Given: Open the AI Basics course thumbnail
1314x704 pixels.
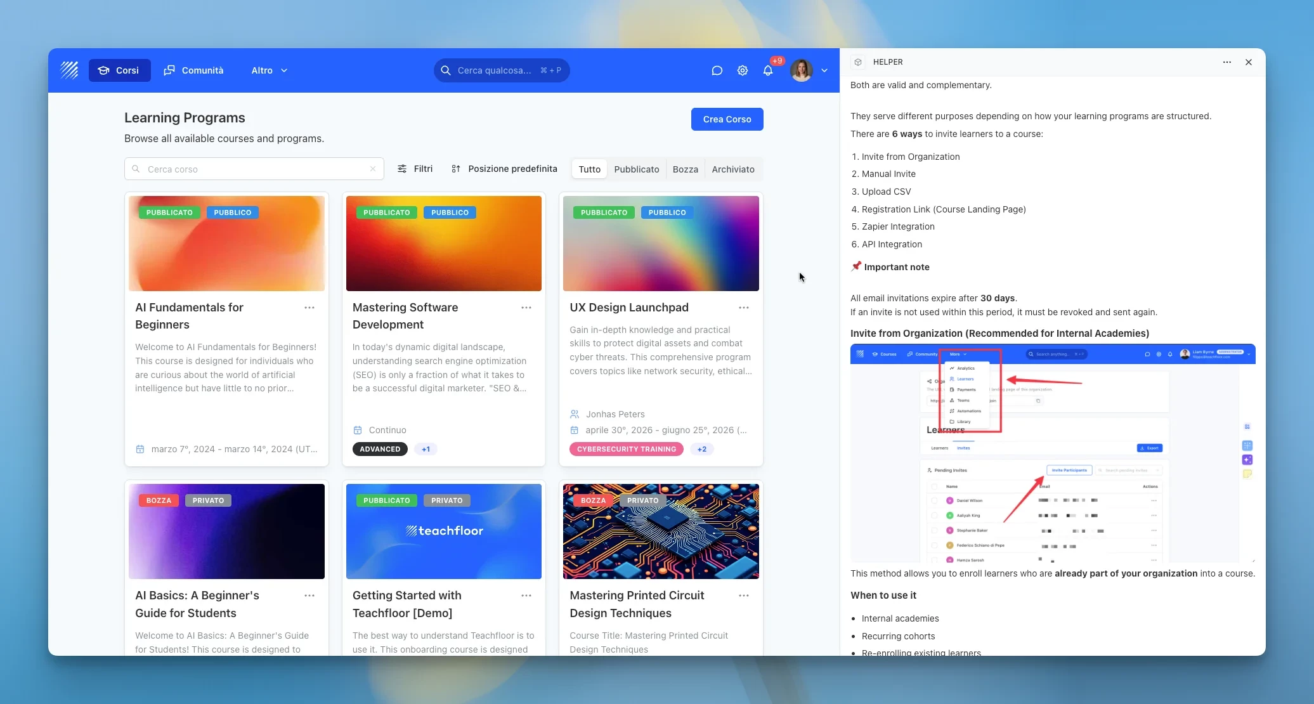Looking at the screenshot, I should click(226, 531).
